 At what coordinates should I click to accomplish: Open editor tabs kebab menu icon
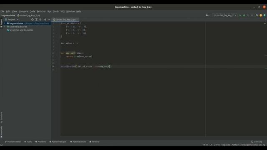(265, 20)
